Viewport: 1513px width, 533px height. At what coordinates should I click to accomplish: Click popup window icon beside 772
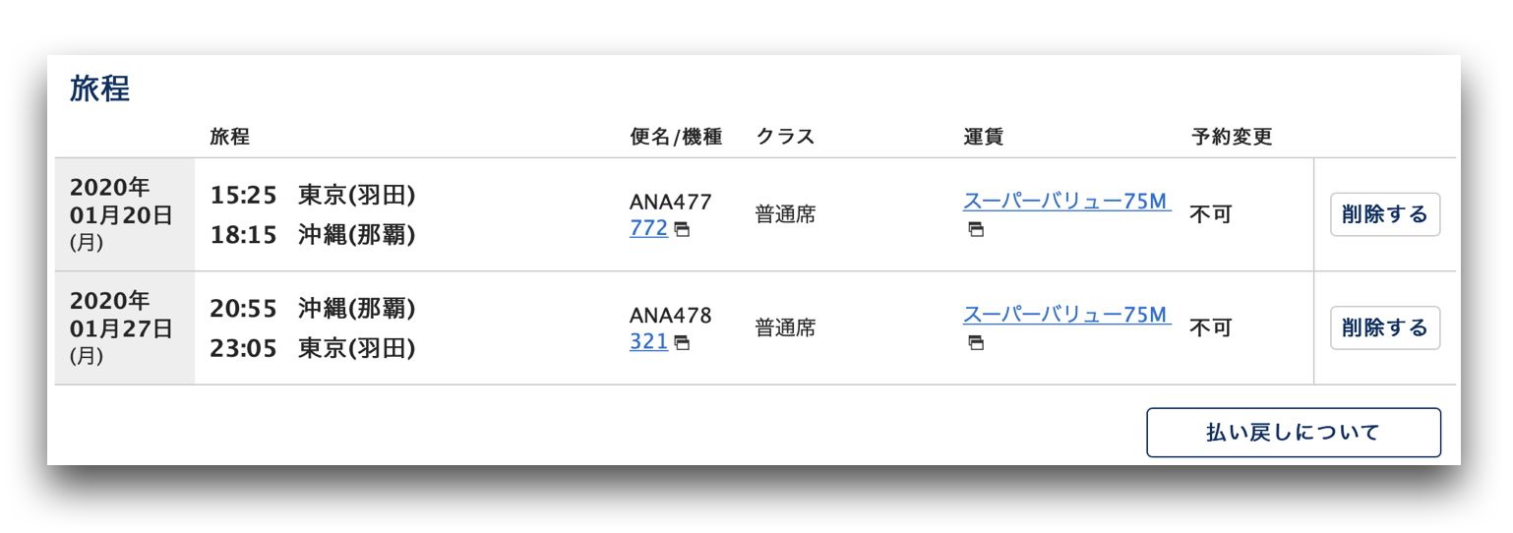coord(682,230)
